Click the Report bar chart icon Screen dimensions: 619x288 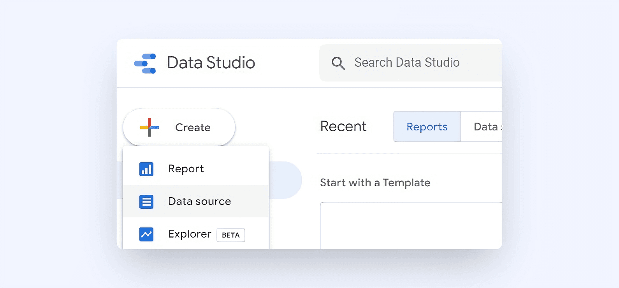point(146,169)
